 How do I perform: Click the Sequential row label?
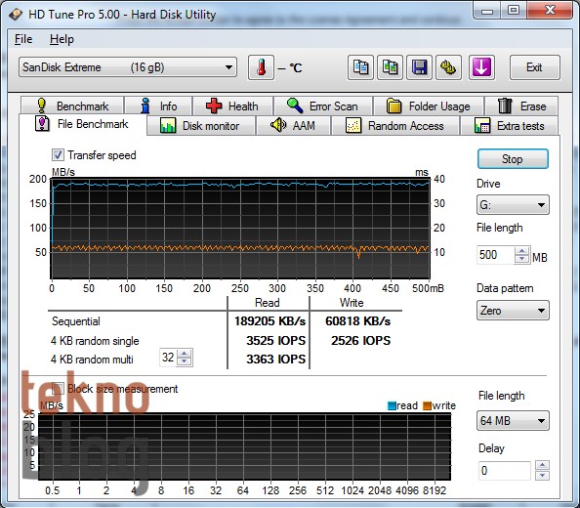76,321
